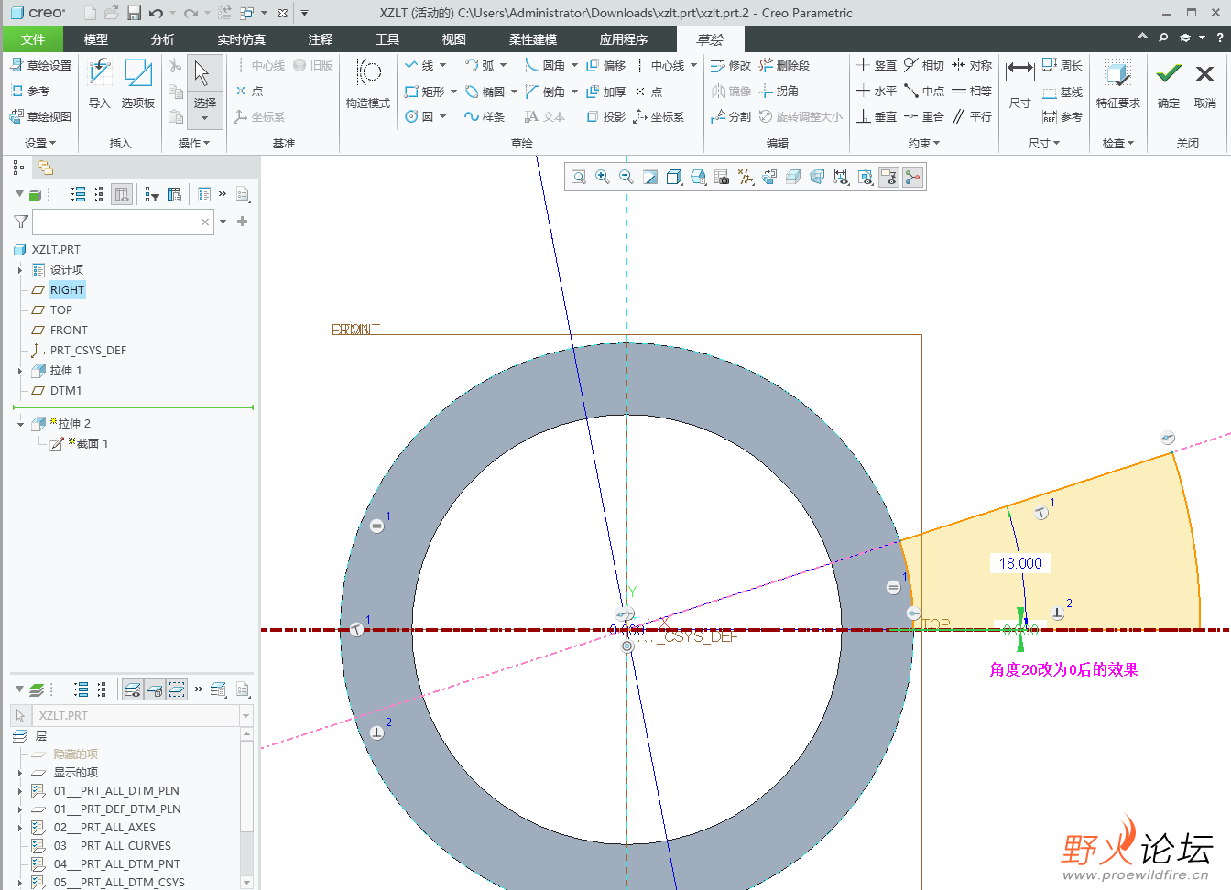Image resolution: width=1231 pixels, height=890 pixels.
Task: Select the TOP datum plane in tree
Action: 61,310
